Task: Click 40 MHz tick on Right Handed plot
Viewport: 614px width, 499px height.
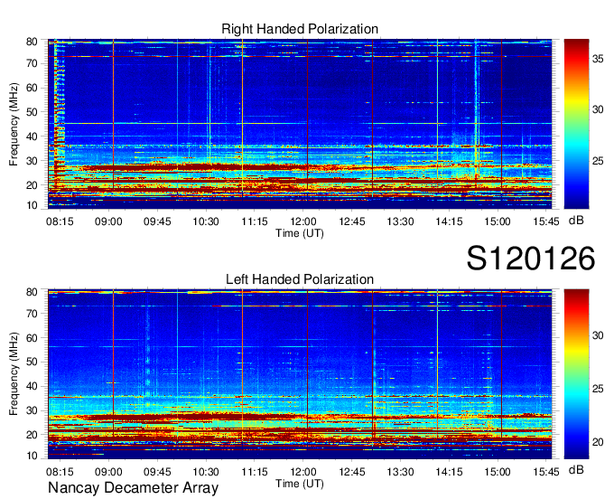Action: (x=32, y=137)
